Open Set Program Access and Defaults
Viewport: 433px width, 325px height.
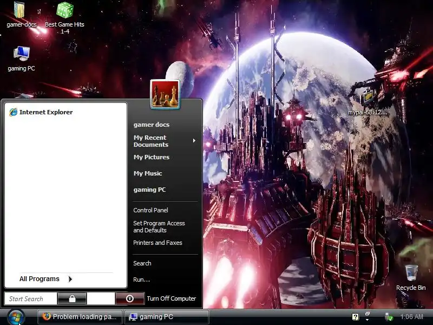click(x=159, y=226)
